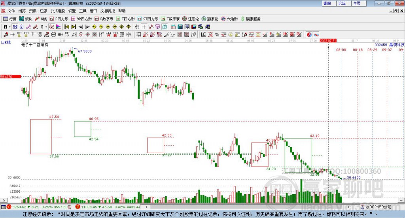The width and height of the screenshot is (405, 218).
Task: Open the 工具 menu
Action: click(83, 11)
